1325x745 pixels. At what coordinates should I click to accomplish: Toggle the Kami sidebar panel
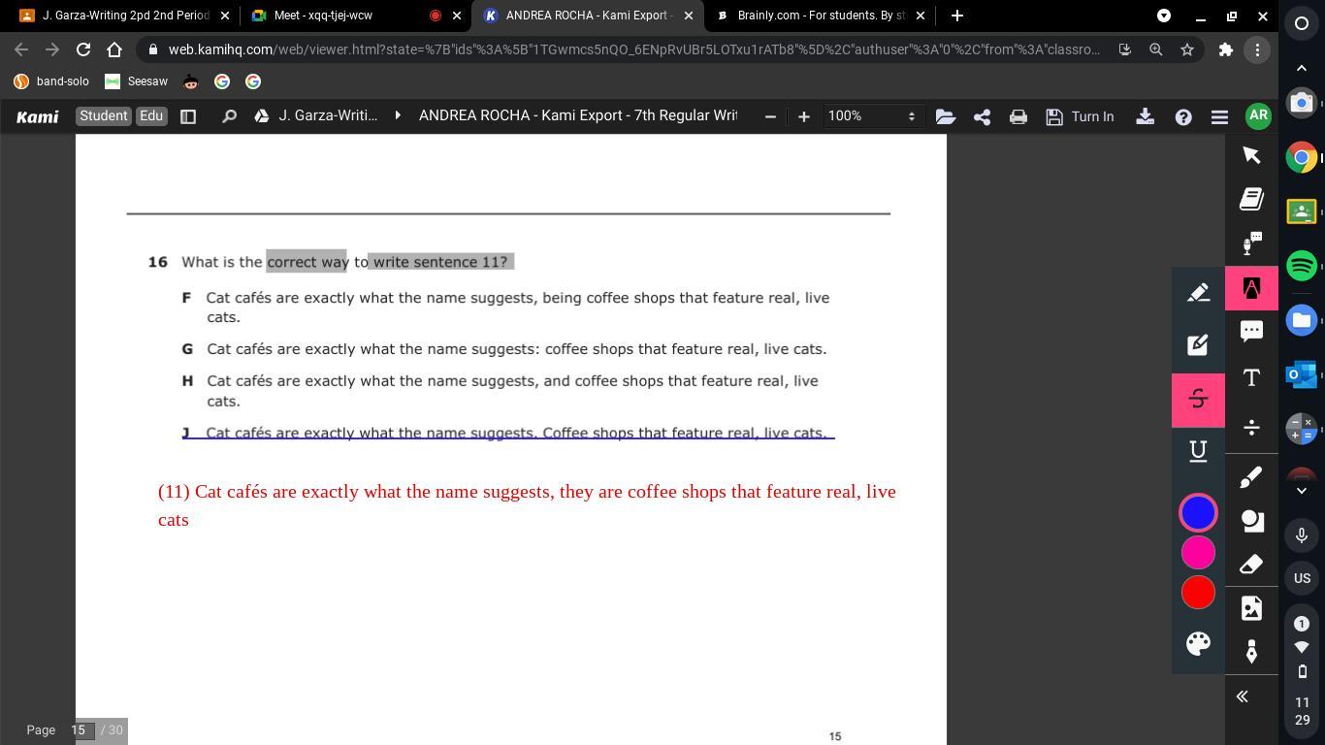[188, 116]
